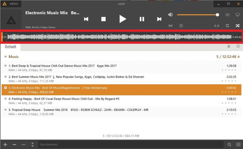This screenshot has height=149, width=243.
Task: Uncheck track 3 Electronic Music Mix
Action: [5, 88]
